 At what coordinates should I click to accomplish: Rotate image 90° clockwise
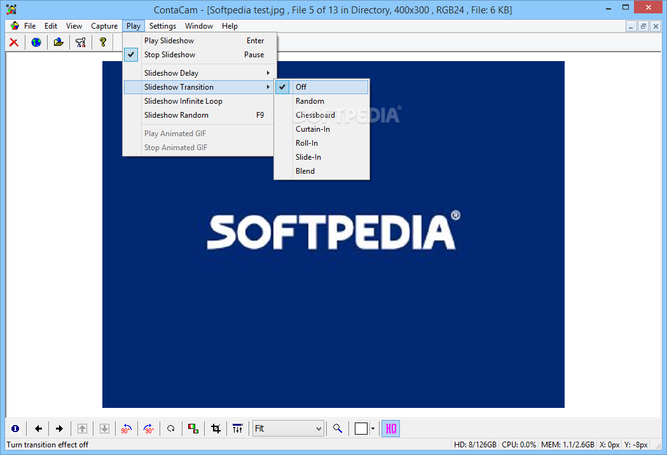click(149, 429)
